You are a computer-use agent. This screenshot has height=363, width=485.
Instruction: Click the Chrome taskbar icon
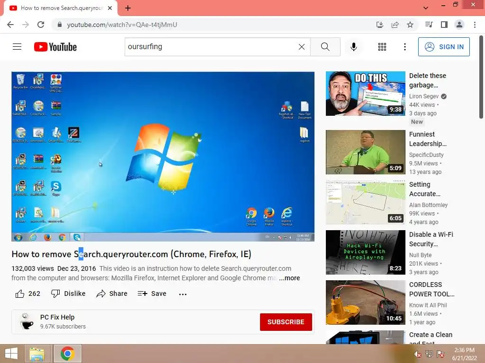click(67, 354)
